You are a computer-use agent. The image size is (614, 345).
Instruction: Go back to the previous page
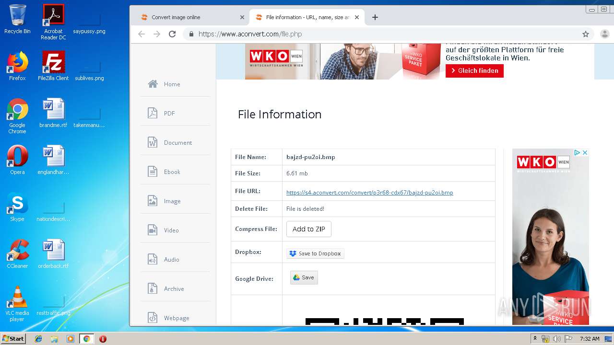point(141,34)
